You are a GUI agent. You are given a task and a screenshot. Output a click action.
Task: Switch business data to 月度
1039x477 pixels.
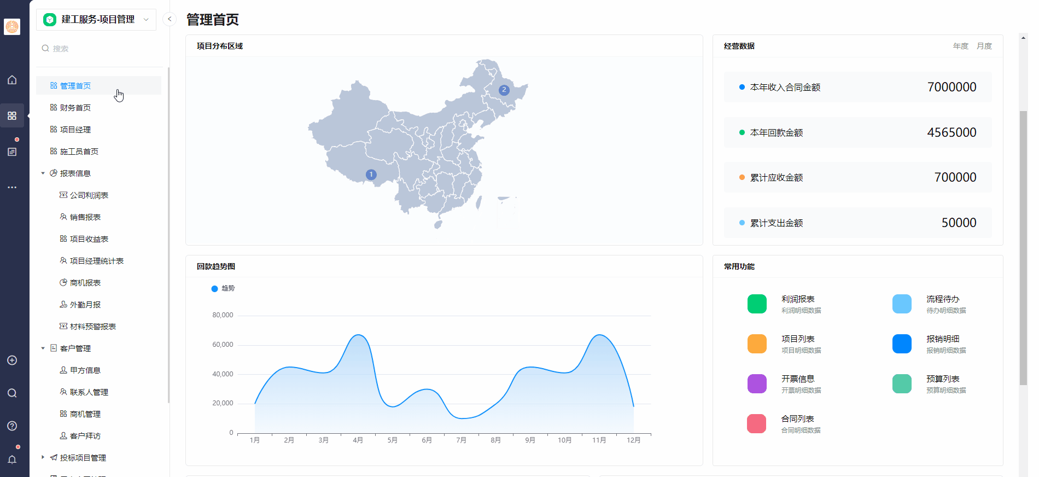984,46
